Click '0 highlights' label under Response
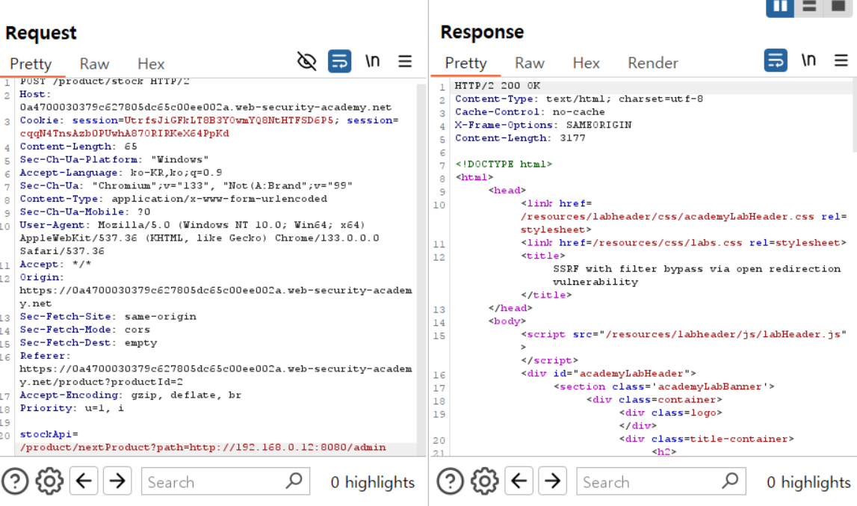857x506 pixels. [x=809, y=482]
